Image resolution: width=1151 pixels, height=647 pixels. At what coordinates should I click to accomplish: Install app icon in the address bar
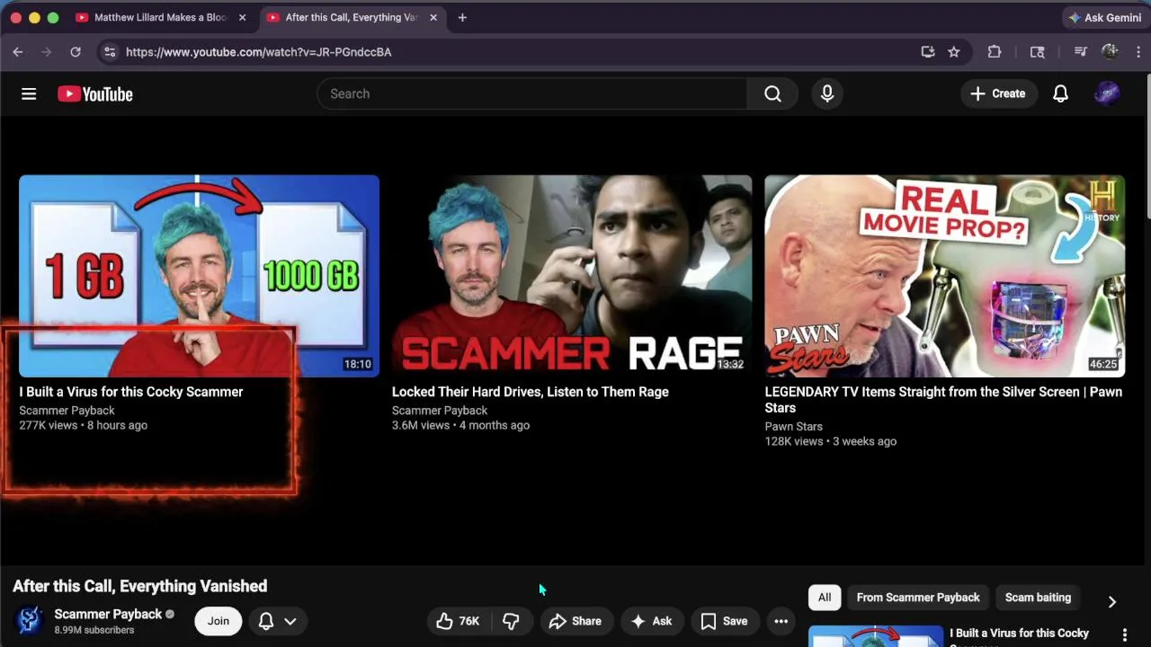click(928, 52)
